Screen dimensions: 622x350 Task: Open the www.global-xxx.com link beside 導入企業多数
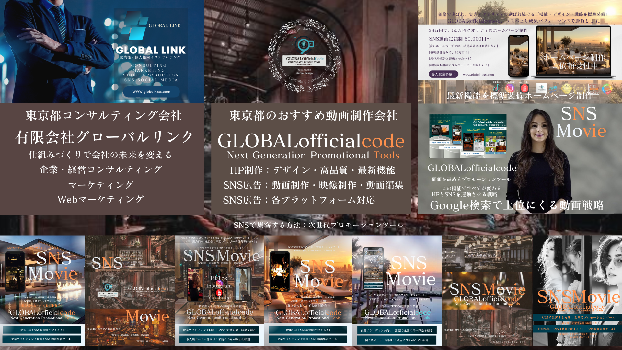(x=478, y=75)
